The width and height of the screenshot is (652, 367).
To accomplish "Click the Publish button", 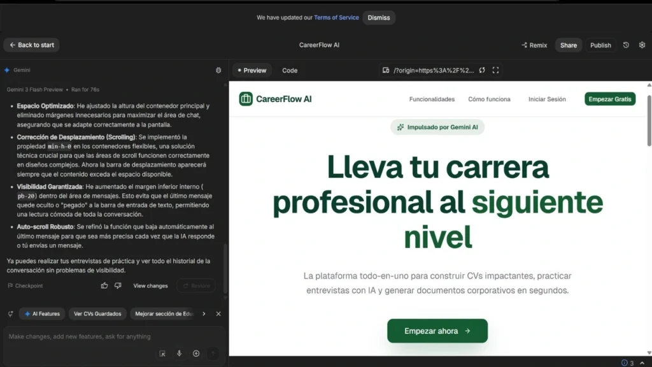I will [x=600, y=45].
